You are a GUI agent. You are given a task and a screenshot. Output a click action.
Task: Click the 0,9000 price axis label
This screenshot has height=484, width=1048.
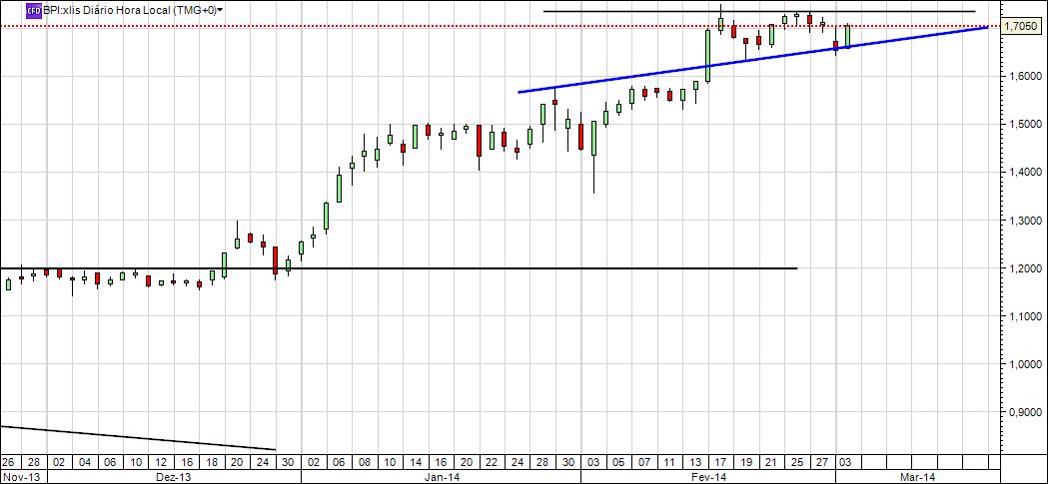(x=1024, y=412)
